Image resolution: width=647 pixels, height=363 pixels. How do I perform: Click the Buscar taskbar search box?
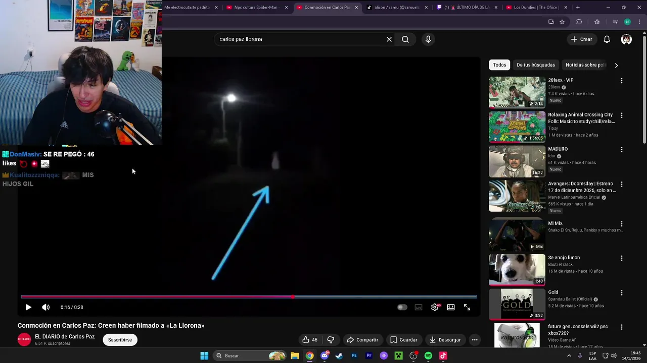pyautogui.click(x=250, y=356)
